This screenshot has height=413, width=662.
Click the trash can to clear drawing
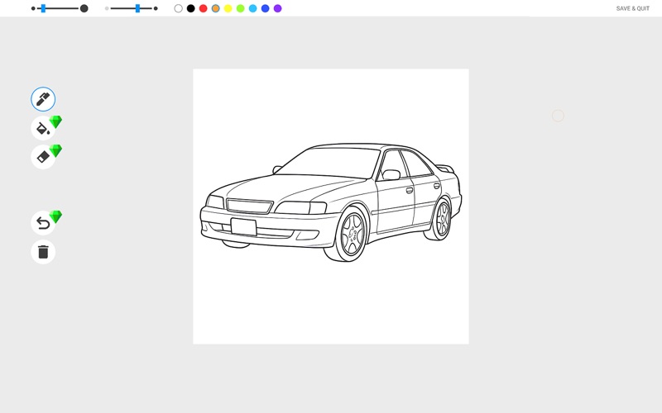tap(43, 252)
